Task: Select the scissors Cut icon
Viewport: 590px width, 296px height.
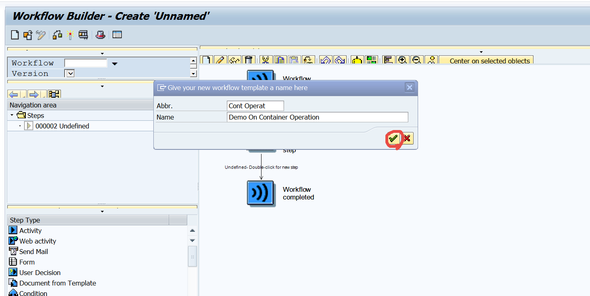Action: tap(265, 59)
